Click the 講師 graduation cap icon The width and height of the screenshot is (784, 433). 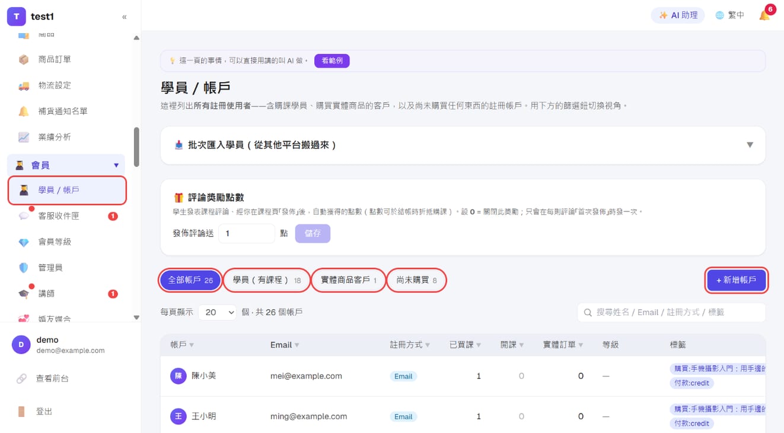[24, 294]
